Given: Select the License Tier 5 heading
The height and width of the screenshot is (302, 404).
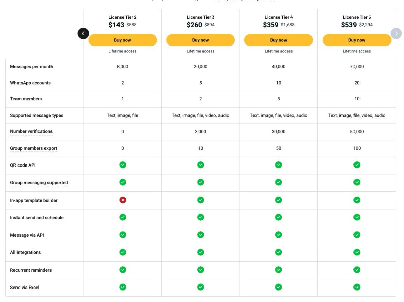Looking at the screenshot, I should point(357,17).
